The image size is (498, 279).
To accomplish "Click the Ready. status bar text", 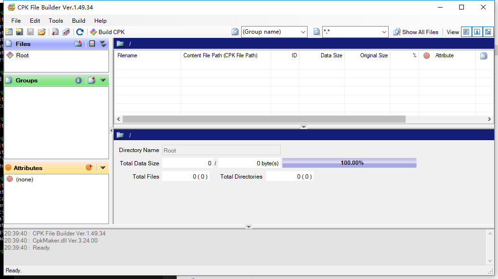I will click(x=14, y=270).
